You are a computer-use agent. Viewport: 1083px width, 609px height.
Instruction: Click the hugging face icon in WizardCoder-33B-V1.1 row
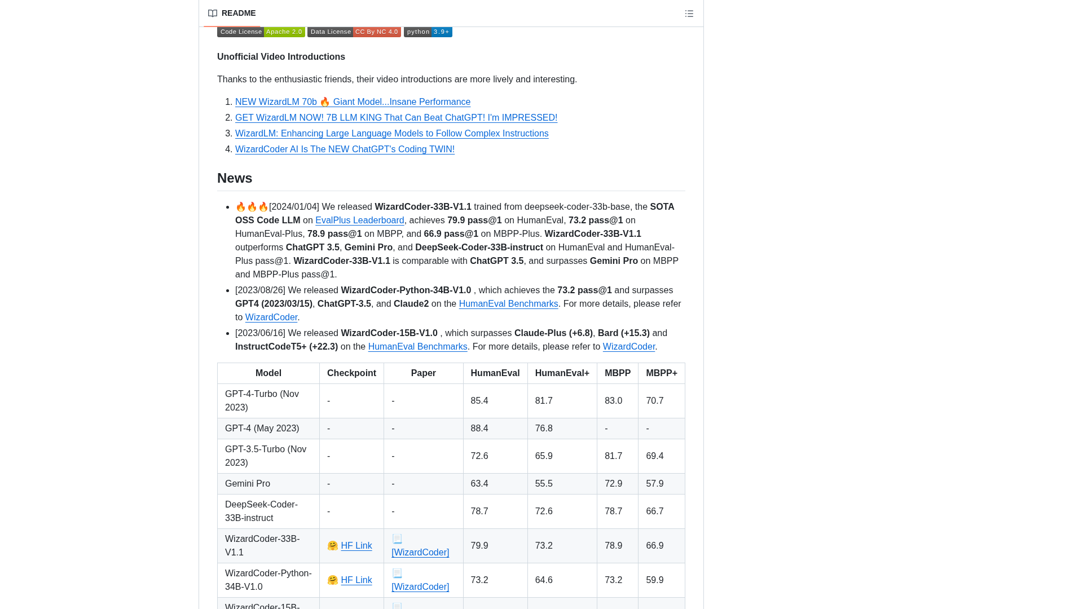pos(333,545)
